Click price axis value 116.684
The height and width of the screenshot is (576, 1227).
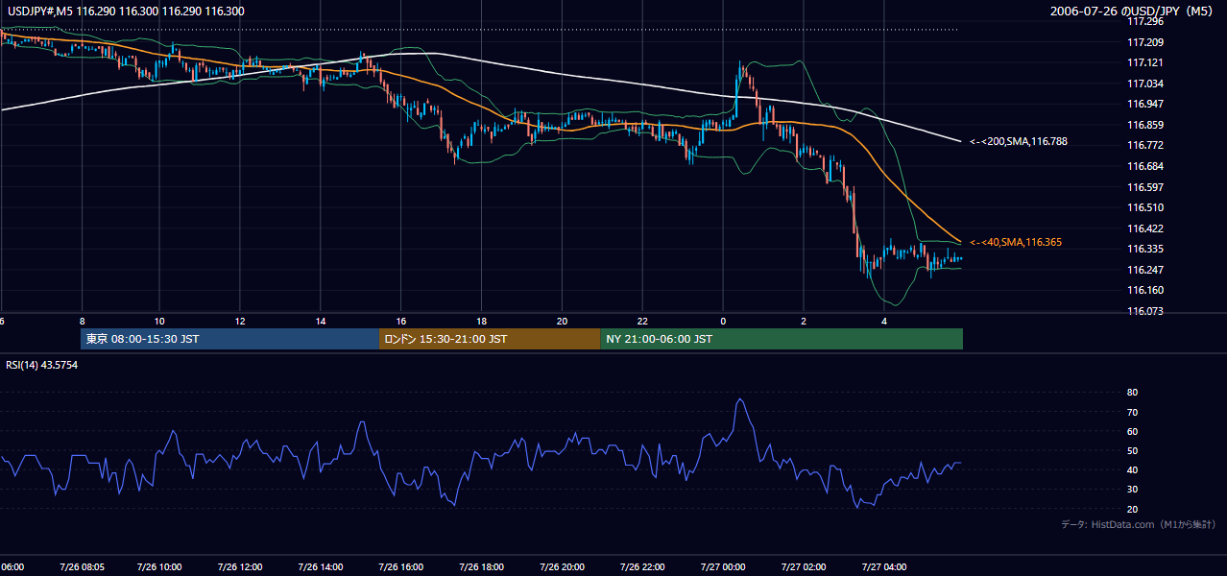click(x=1146, y=166)
